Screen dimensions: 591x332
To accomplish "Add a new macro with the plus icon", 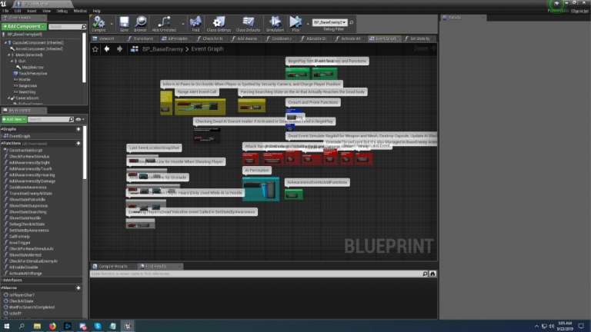I will [78, 288].
